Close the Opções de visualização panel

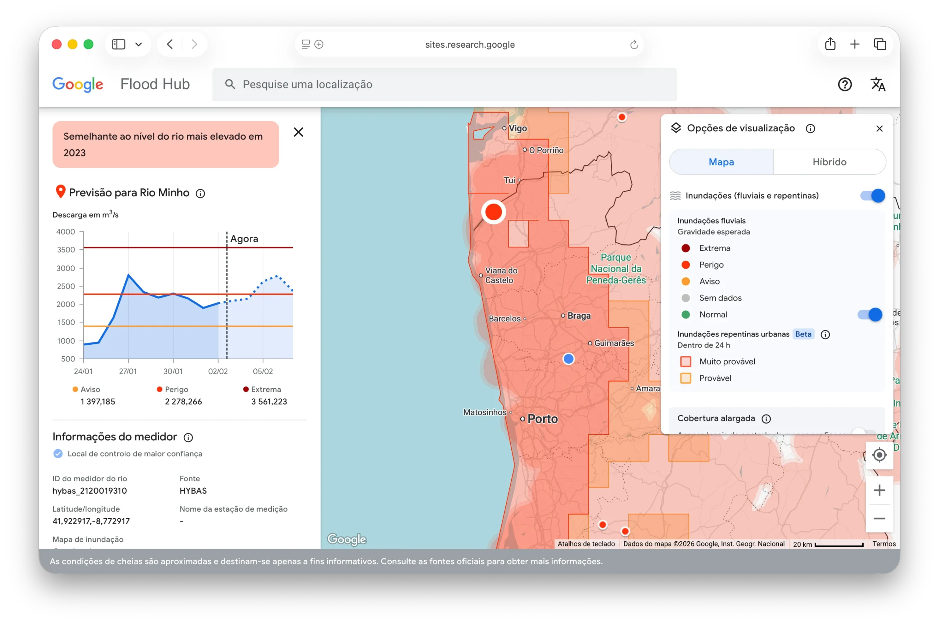pyautogui.click(x=879, y=129)
